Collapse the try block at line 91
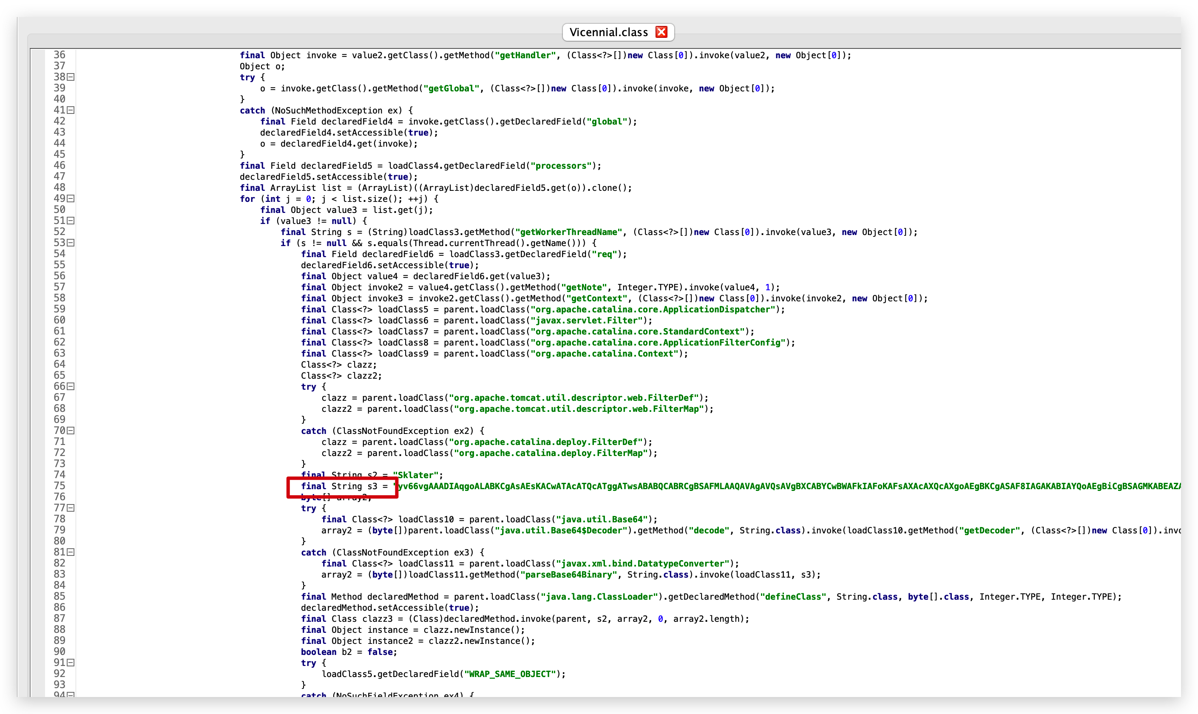 (71, 663)
